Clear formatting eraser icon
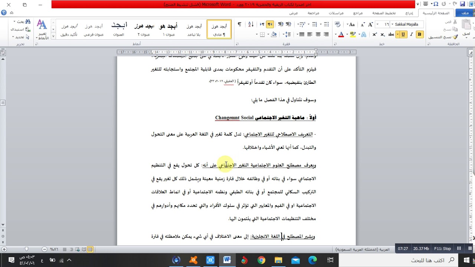This screenshot has height=267, width=475. pos(337,24)
